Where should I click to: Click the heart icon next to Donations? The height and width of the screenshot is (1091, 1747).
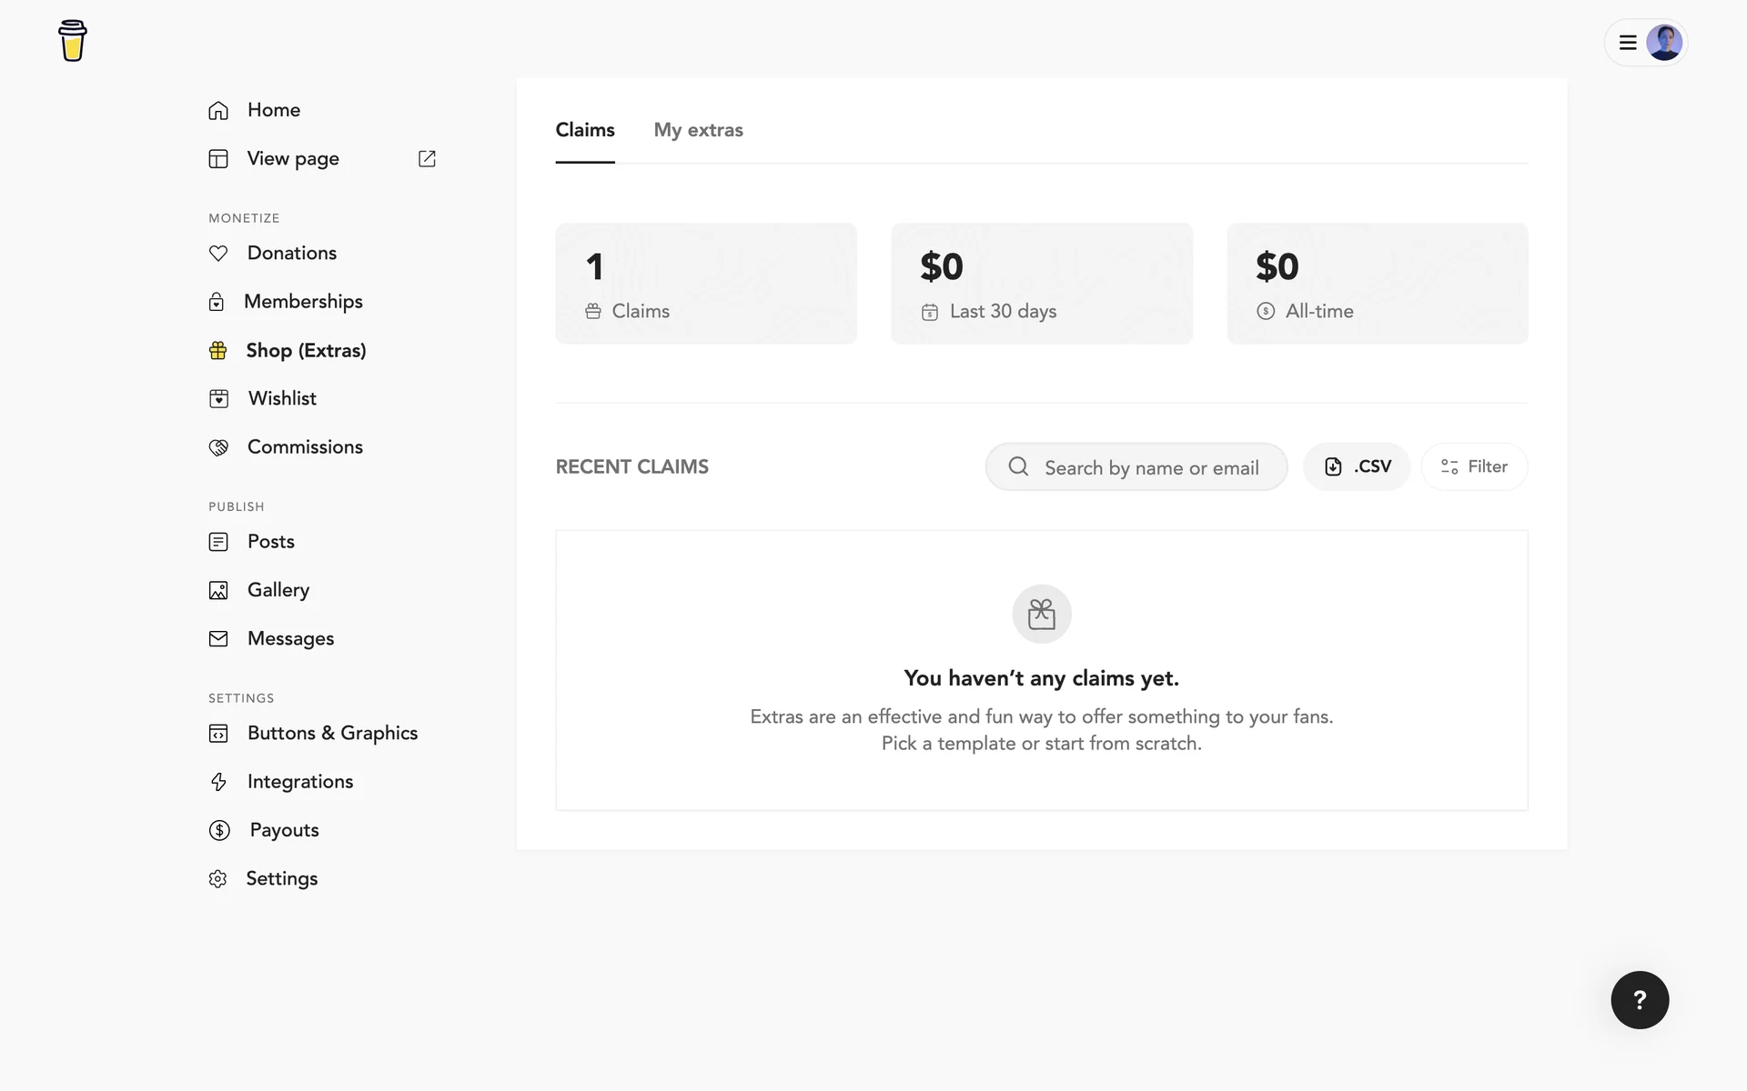(x=218, y=254)
